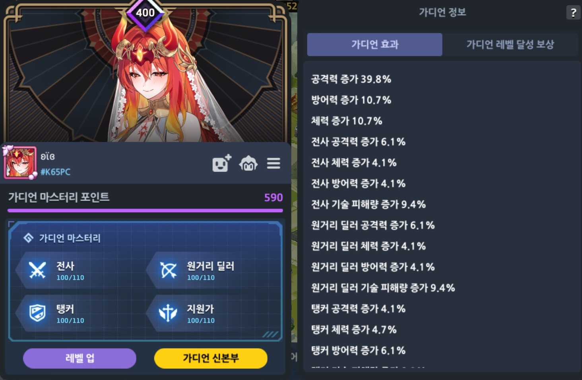Viewport: 582px width, 380px height.
Task: Open the guild helmet icon
Action: pyautogui.click(x=248, y=163)
